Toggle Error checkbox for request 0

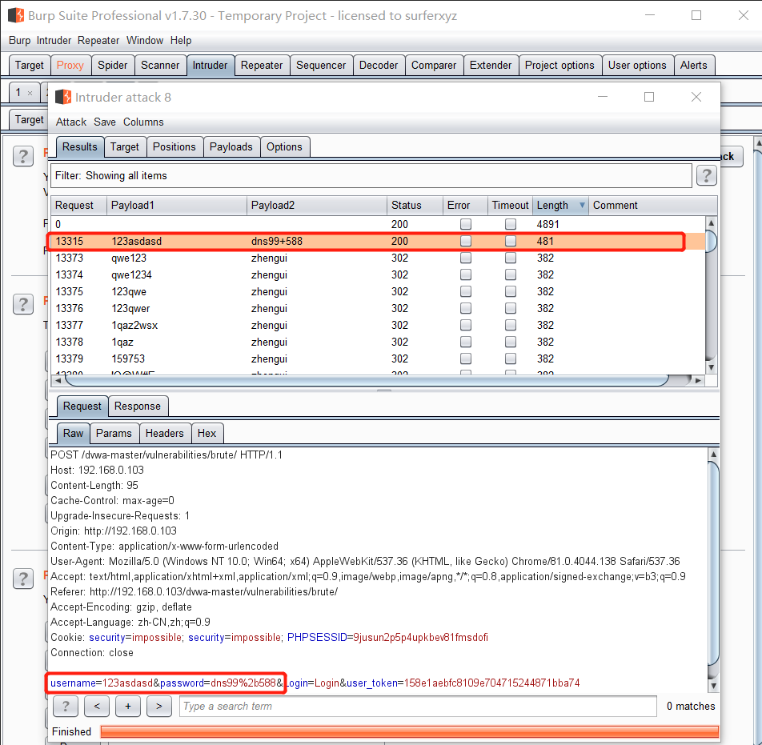(x=466, y=224)
